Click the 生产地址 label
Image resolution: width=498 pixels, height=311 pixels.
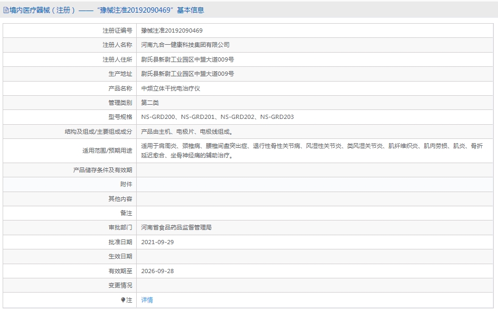coord(120,74)
